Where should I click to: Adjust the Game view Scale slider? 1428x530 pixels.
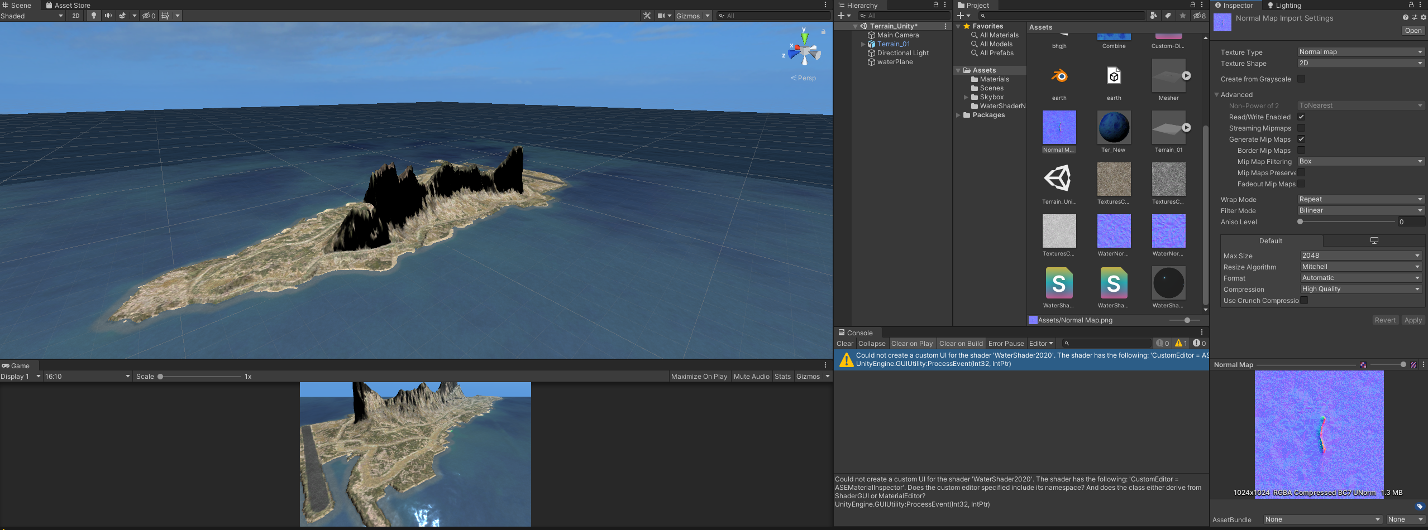[200, 377]
